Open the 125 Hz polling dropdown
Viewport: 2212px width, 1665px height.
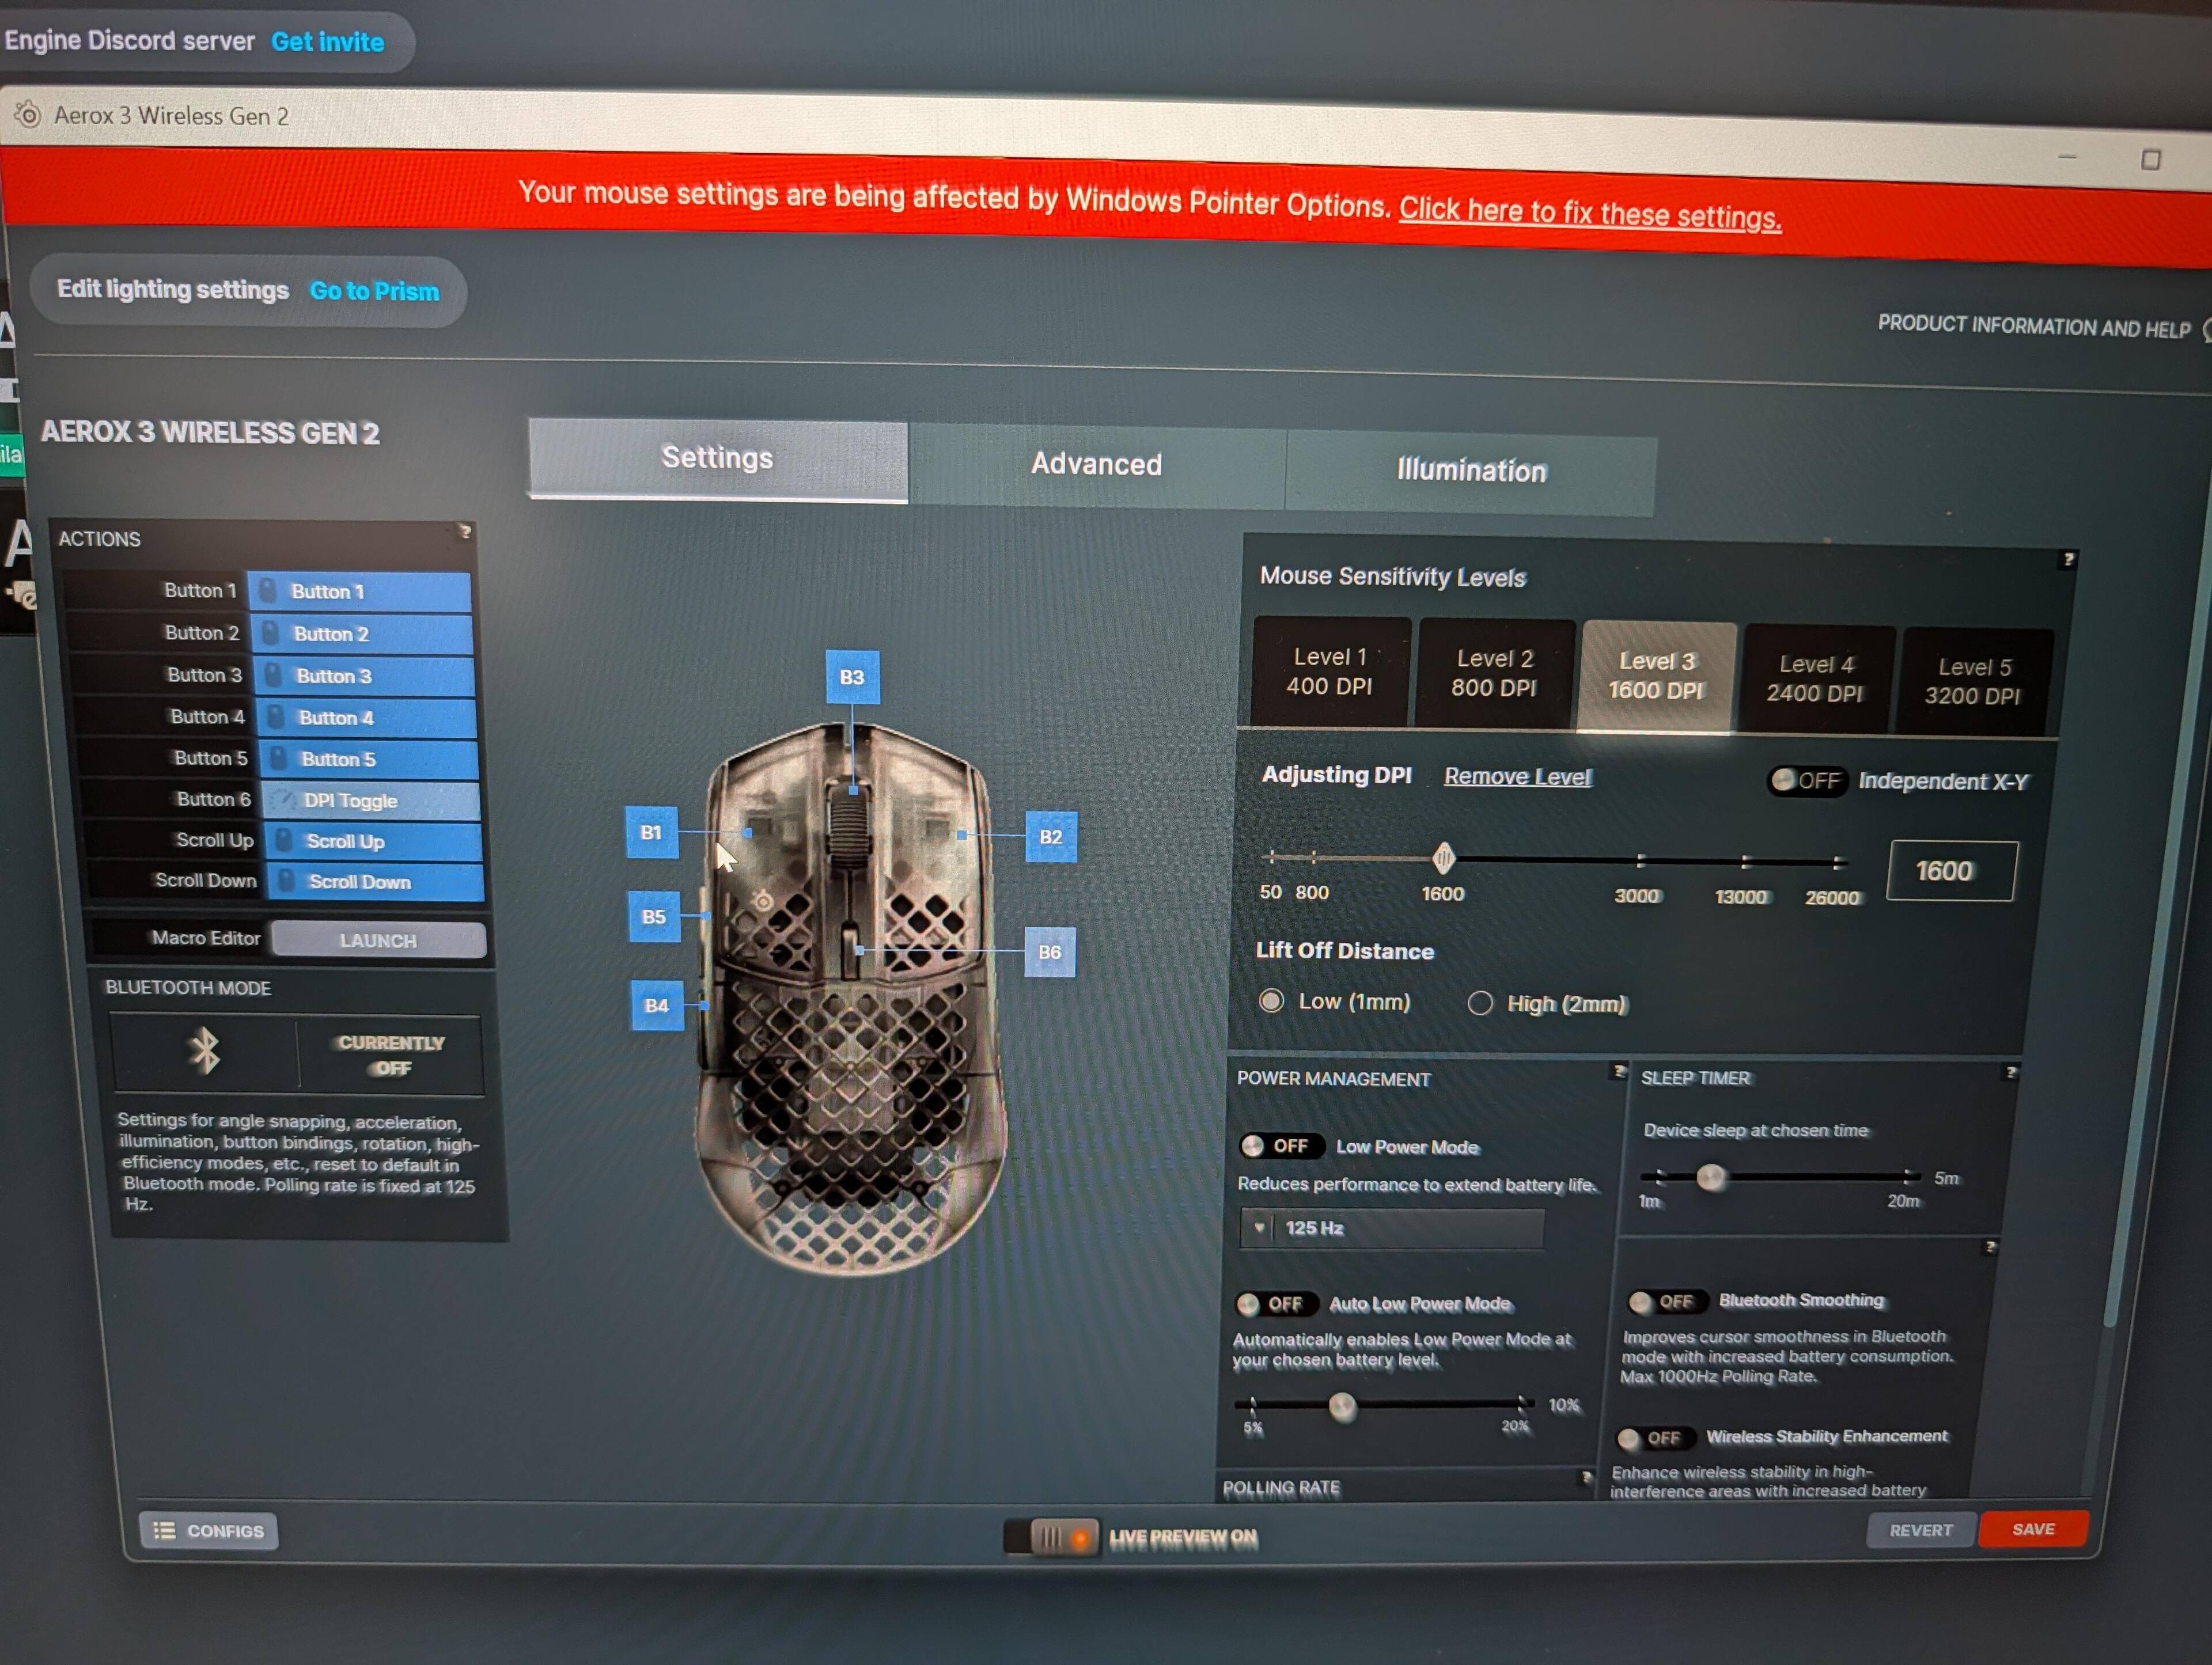coord(1392,1228)
